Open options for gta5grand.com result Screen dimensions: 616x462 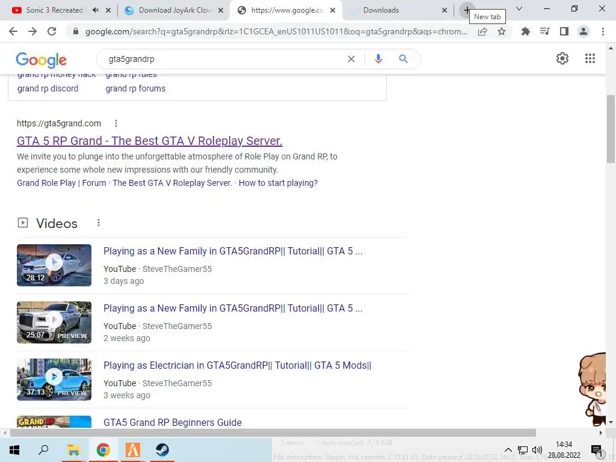click(x=116, y=123)
